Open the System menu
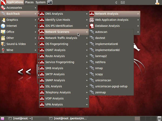The height and width of the screenshot is (121, 162). 40,2
